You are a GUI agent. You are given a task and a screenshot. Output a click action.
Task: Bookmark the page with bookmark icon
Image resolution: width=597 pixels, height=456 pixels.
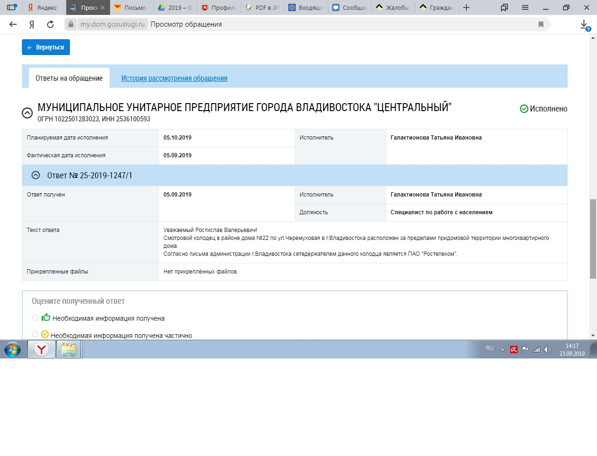point(541,24)
